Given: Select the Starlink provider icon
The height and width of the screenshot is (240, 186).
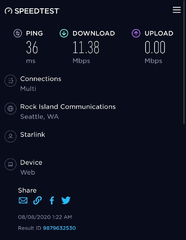Looking at the screenshot, I should pyautogui.click(x=10, y=136).
